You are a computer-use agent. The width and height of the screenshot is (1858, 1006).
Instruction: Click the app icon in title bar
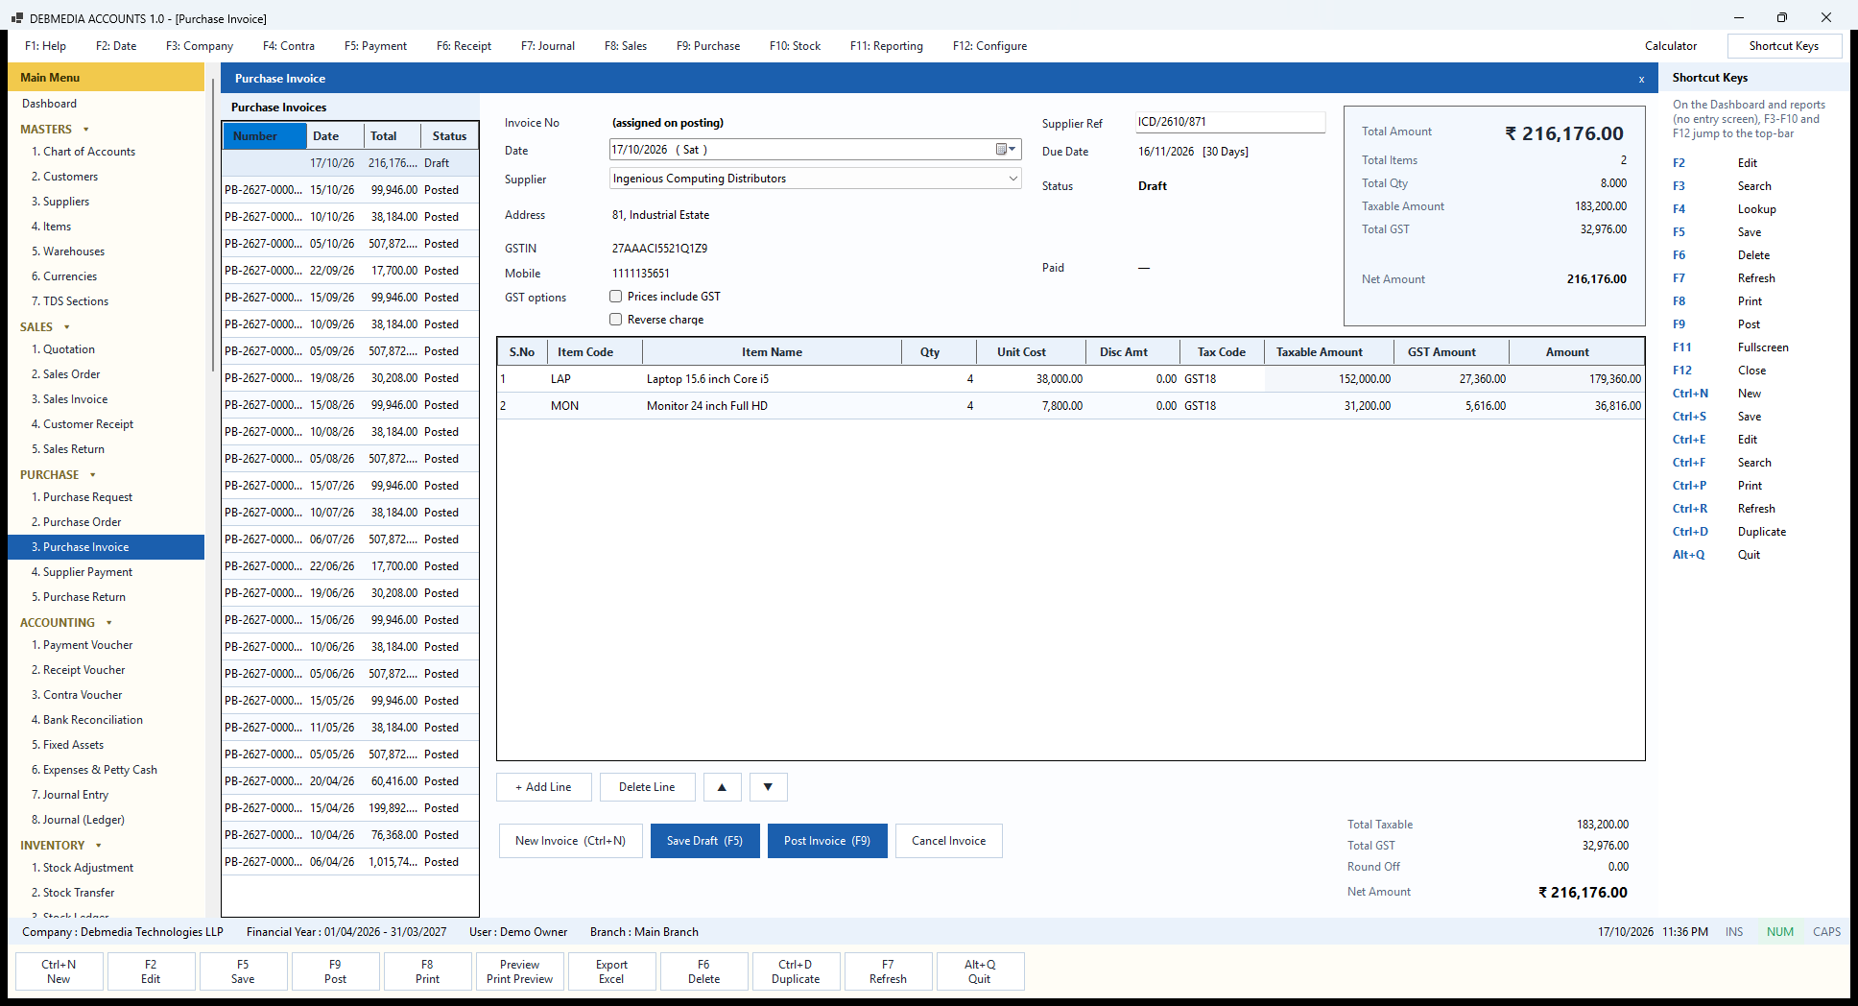coord(16,18)
